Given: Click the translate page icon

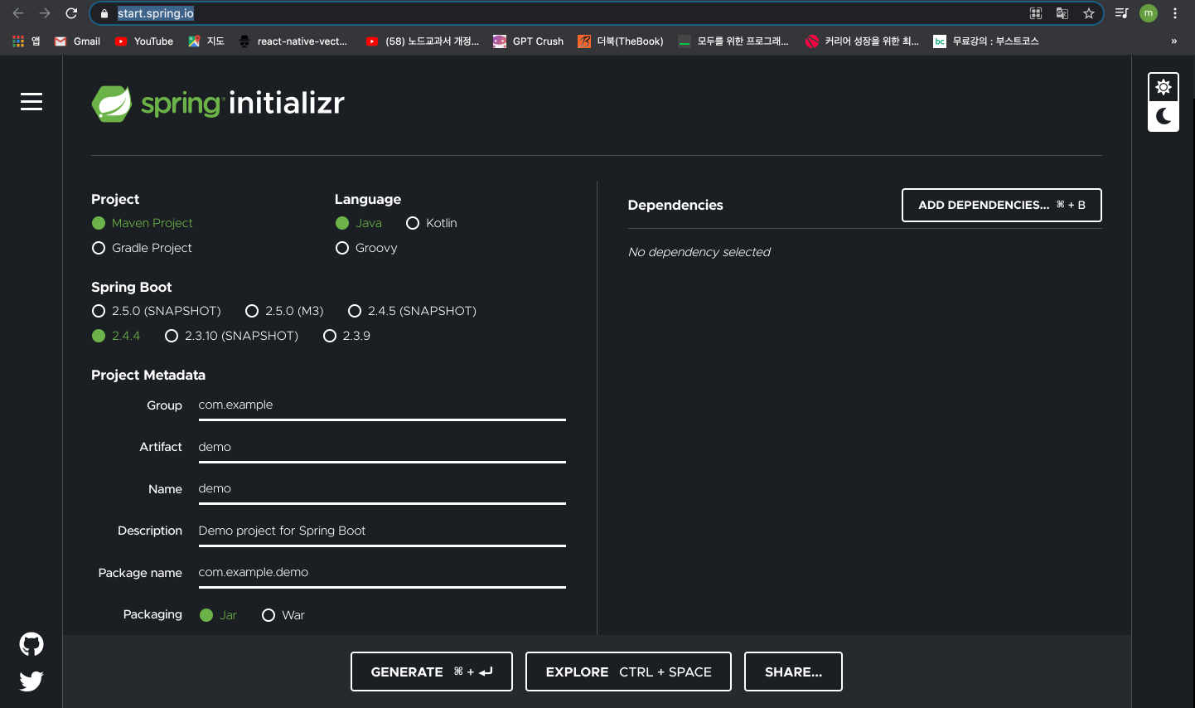Looking at the screenshot, I should click(x=1062, y=13).
